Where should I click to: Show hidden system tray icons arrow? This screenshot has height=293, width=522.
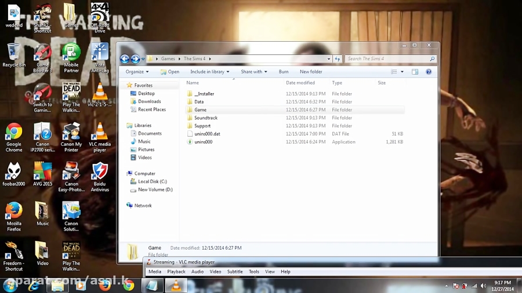click(x=447, y=285)
